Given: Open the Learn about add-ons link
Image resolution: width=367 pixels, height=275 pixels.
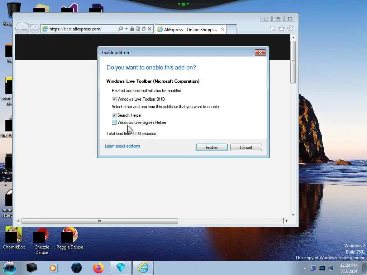Looking at the screenshot, I should click(123, 146).
